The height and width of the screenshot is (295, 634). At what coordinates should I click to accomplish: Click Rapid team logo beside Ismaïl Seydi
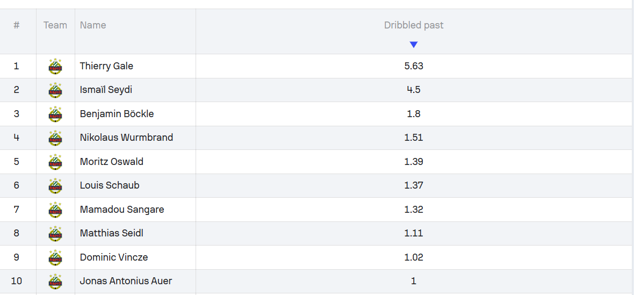tap(55, 90)
